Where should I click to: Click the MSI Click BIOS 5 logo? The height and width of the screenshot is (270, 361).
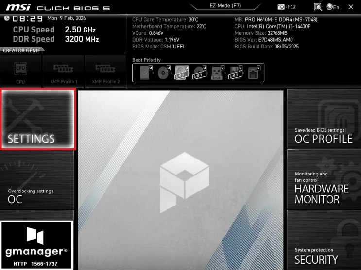pos(58,8)
